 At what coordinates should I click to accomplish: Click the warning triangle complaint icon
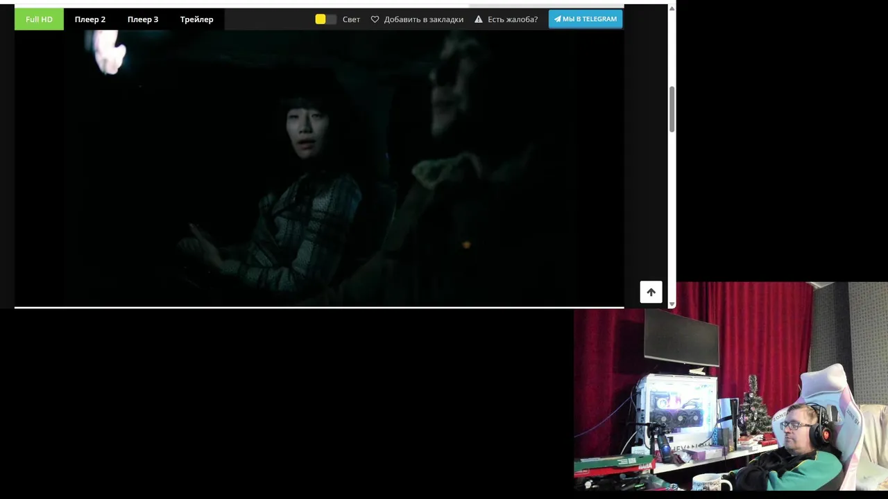click(x=479, y=19)
